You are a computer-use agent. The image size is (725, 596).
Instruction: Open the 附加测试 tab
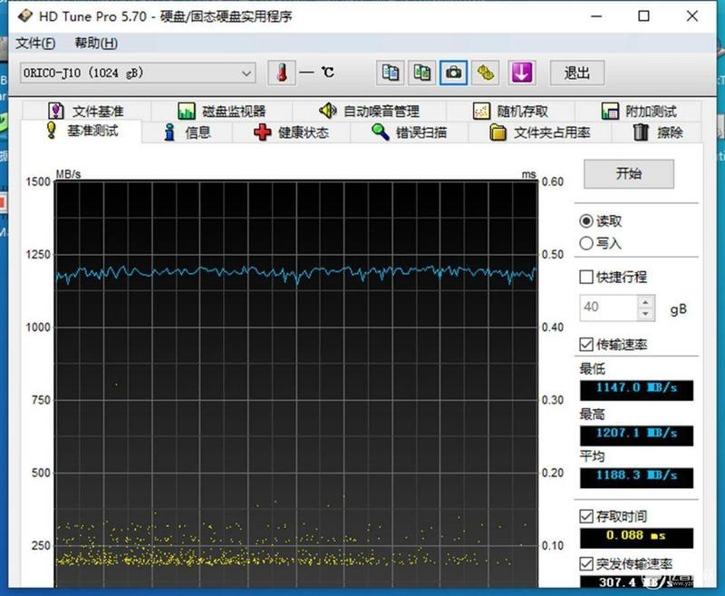point(639,111)
